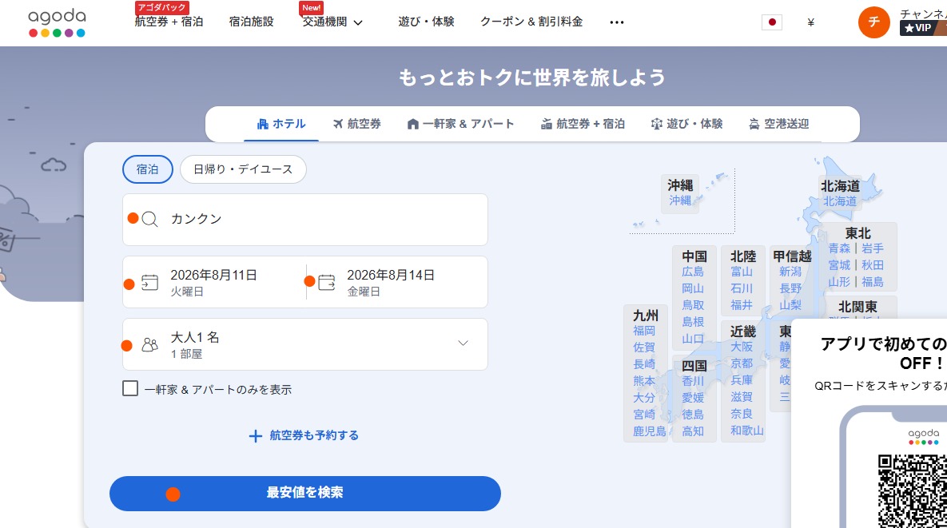This screenshot has width=947, height=528.
Task: Select 大阪 in 近畿 region
Action: (x=742, y=347)
